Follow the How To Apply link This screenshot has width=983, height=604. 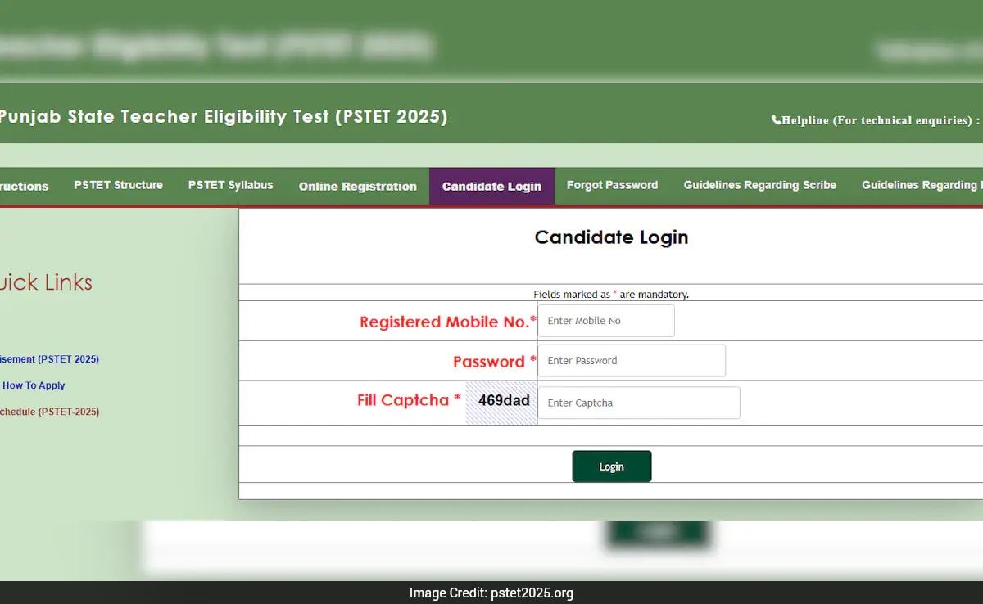(34, 385)
